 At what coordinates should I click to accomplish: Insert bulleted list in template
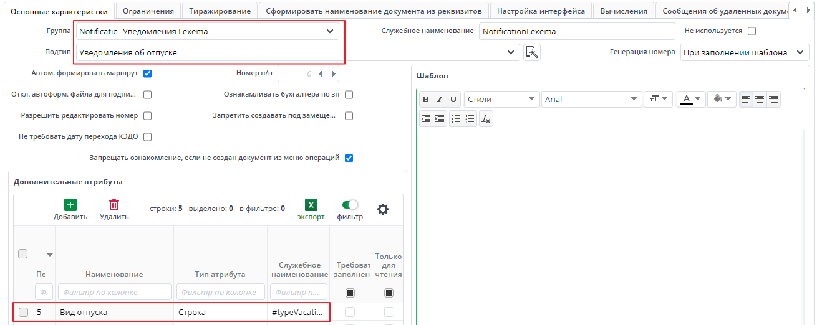pyautogui.click(x=456, y=119)
